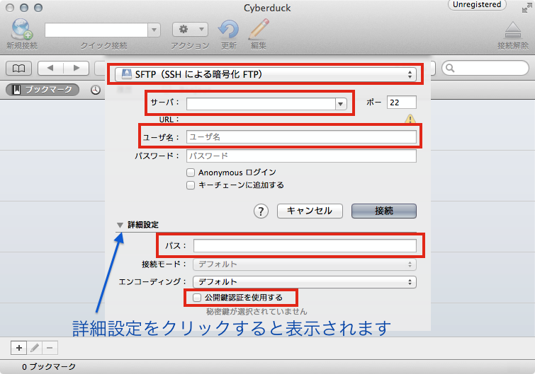Click into the Quick Connect text field

[96, 30]
